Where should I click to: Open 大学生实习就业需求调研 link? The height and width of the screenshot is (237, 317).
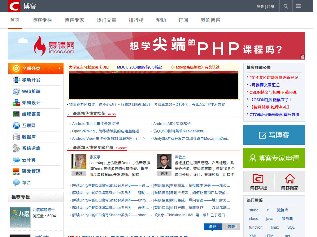tap(89, 67)
